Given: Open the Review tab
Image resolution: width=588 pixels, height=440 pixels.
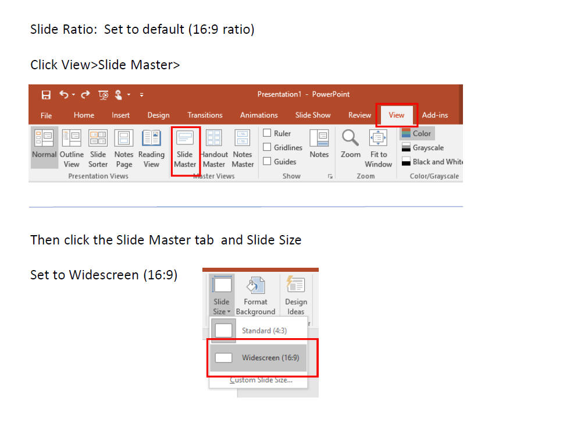Looking at the screenshot, I should pos(359,115).
